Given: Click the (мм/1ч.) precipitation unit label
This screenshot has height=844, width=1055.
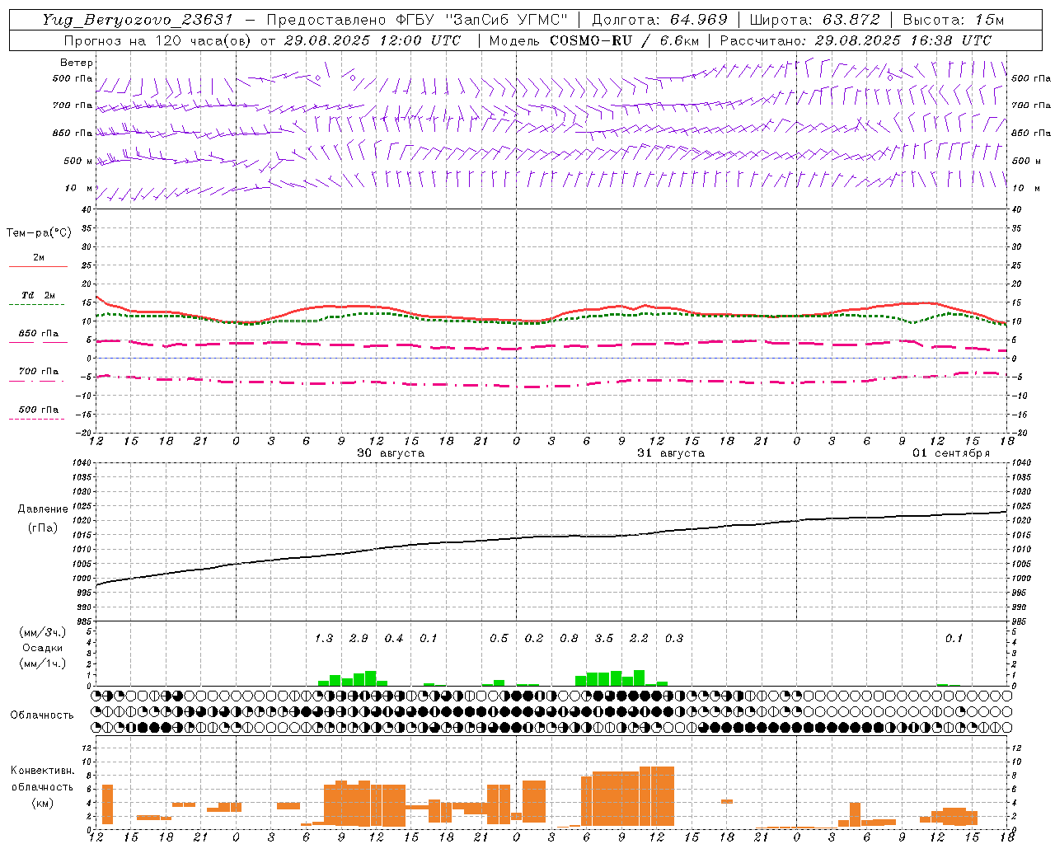Looking at the screenshot, I should pos(43,663).
